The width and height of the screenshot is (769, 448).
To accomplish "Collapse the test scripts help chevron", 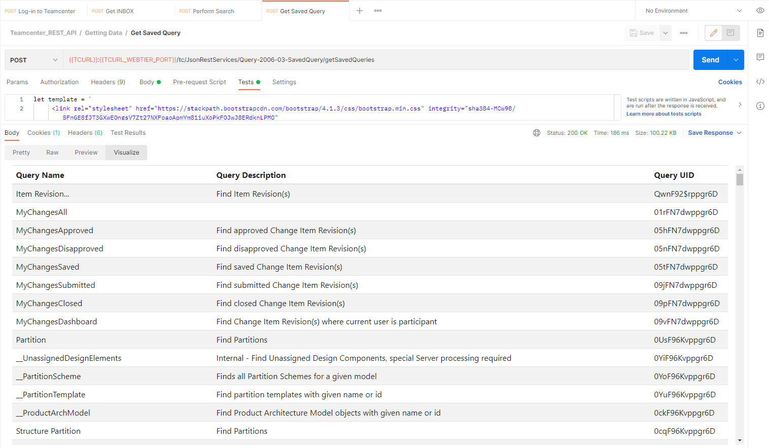I will 740,104.
